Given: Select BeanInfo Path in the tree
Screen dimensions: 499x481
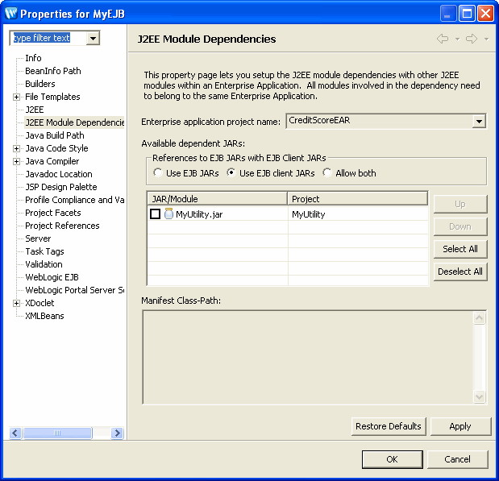Looking at the screenshot, I should pos(53,71).
